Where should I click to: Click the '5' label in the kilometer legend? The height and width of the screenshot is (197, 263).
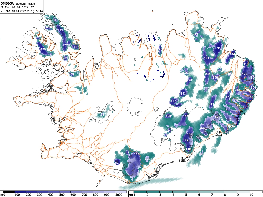tap(186, 195)
